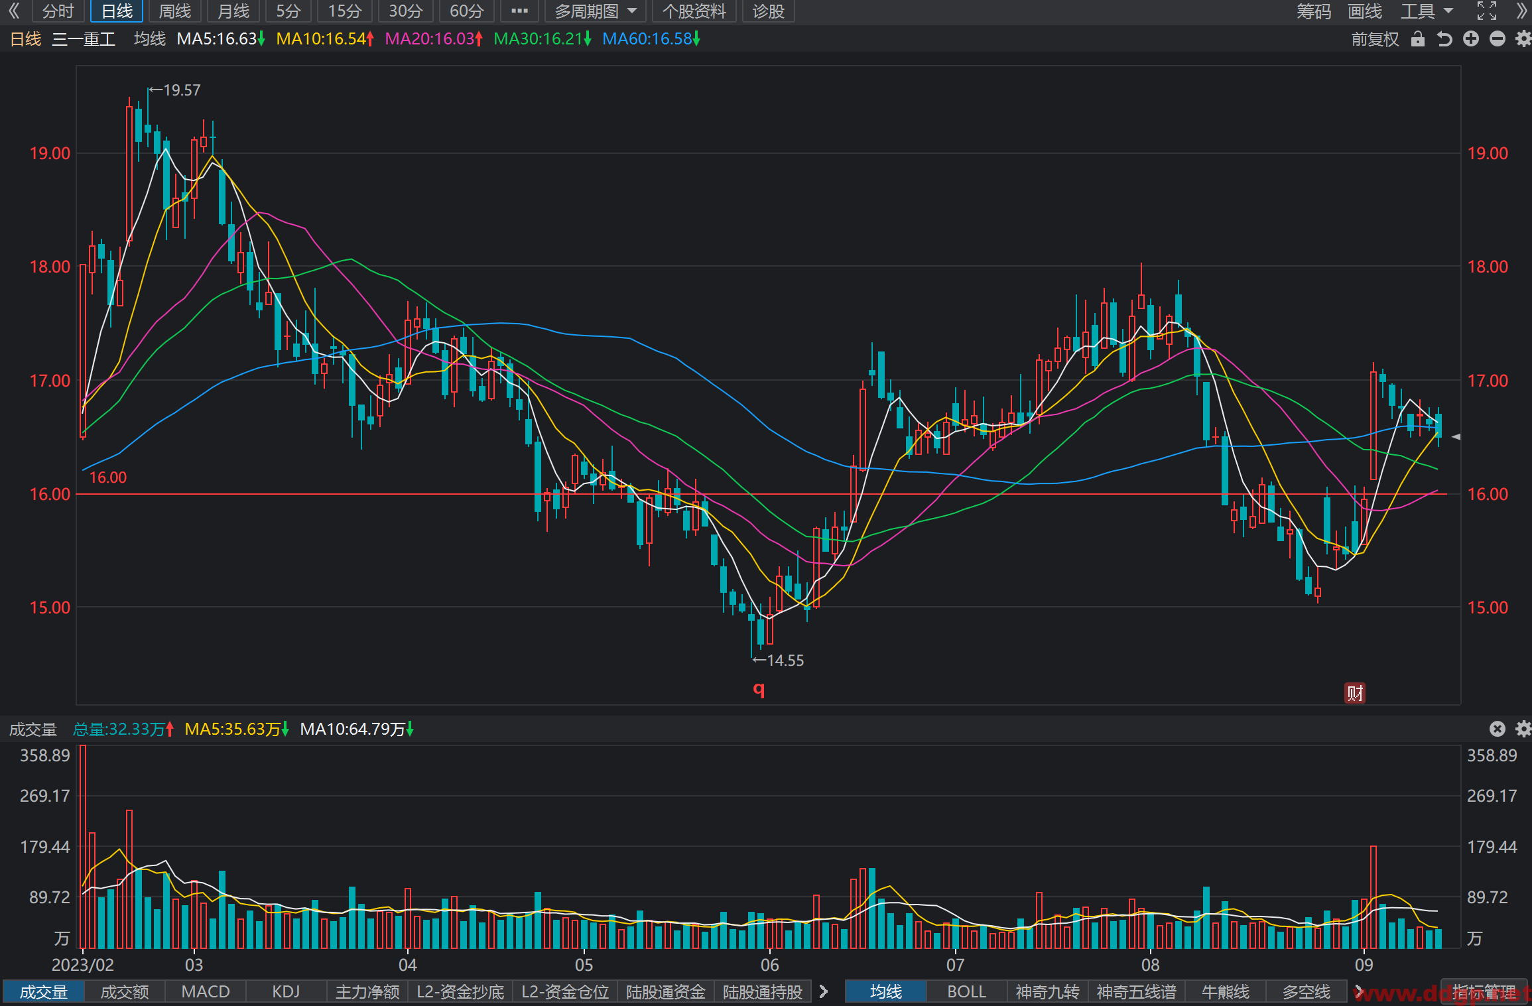The width and height of the screenshot is (1532, 1006).
Task: Switch to 周线 weekly period tab
Action: [174, 11]
